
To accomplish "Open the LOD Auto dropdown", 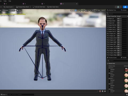I will 12,10.
